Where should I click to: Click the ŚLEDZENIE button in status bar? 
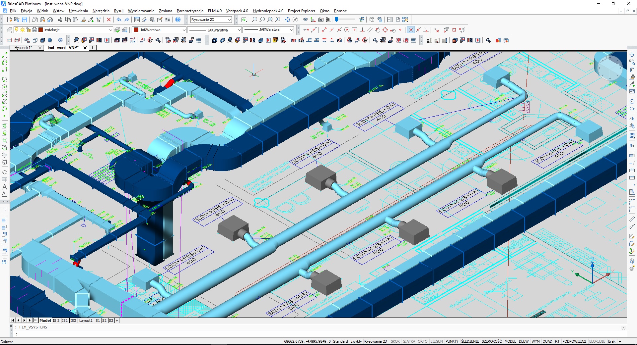(470, 341)
